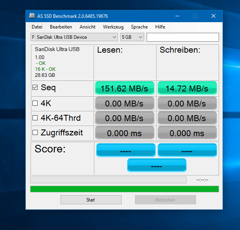Click the gray current test progress bar
240x230 pixels.
[x=108, y=180]
